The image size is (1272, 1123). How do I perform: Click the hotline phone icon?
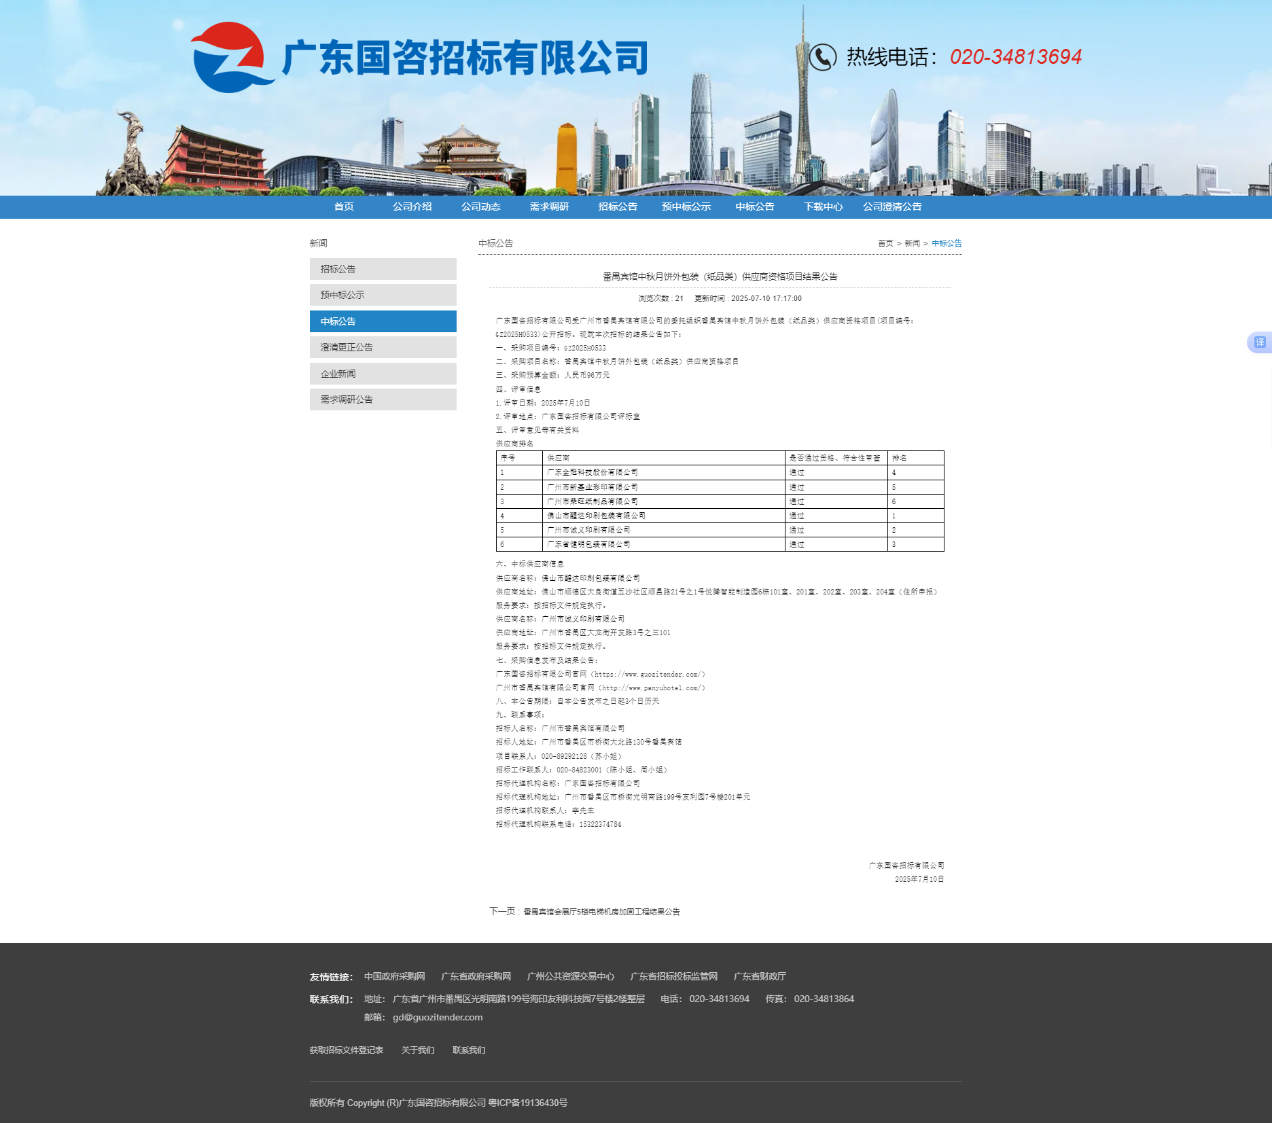coord(822,57)
